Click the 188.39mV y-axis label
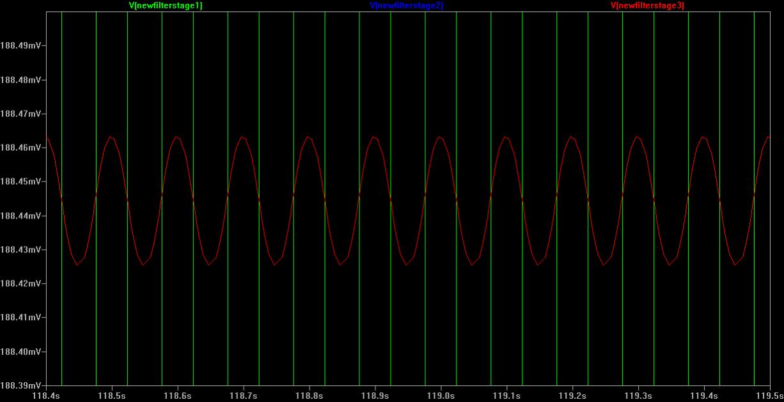 (x=20, y=385)
